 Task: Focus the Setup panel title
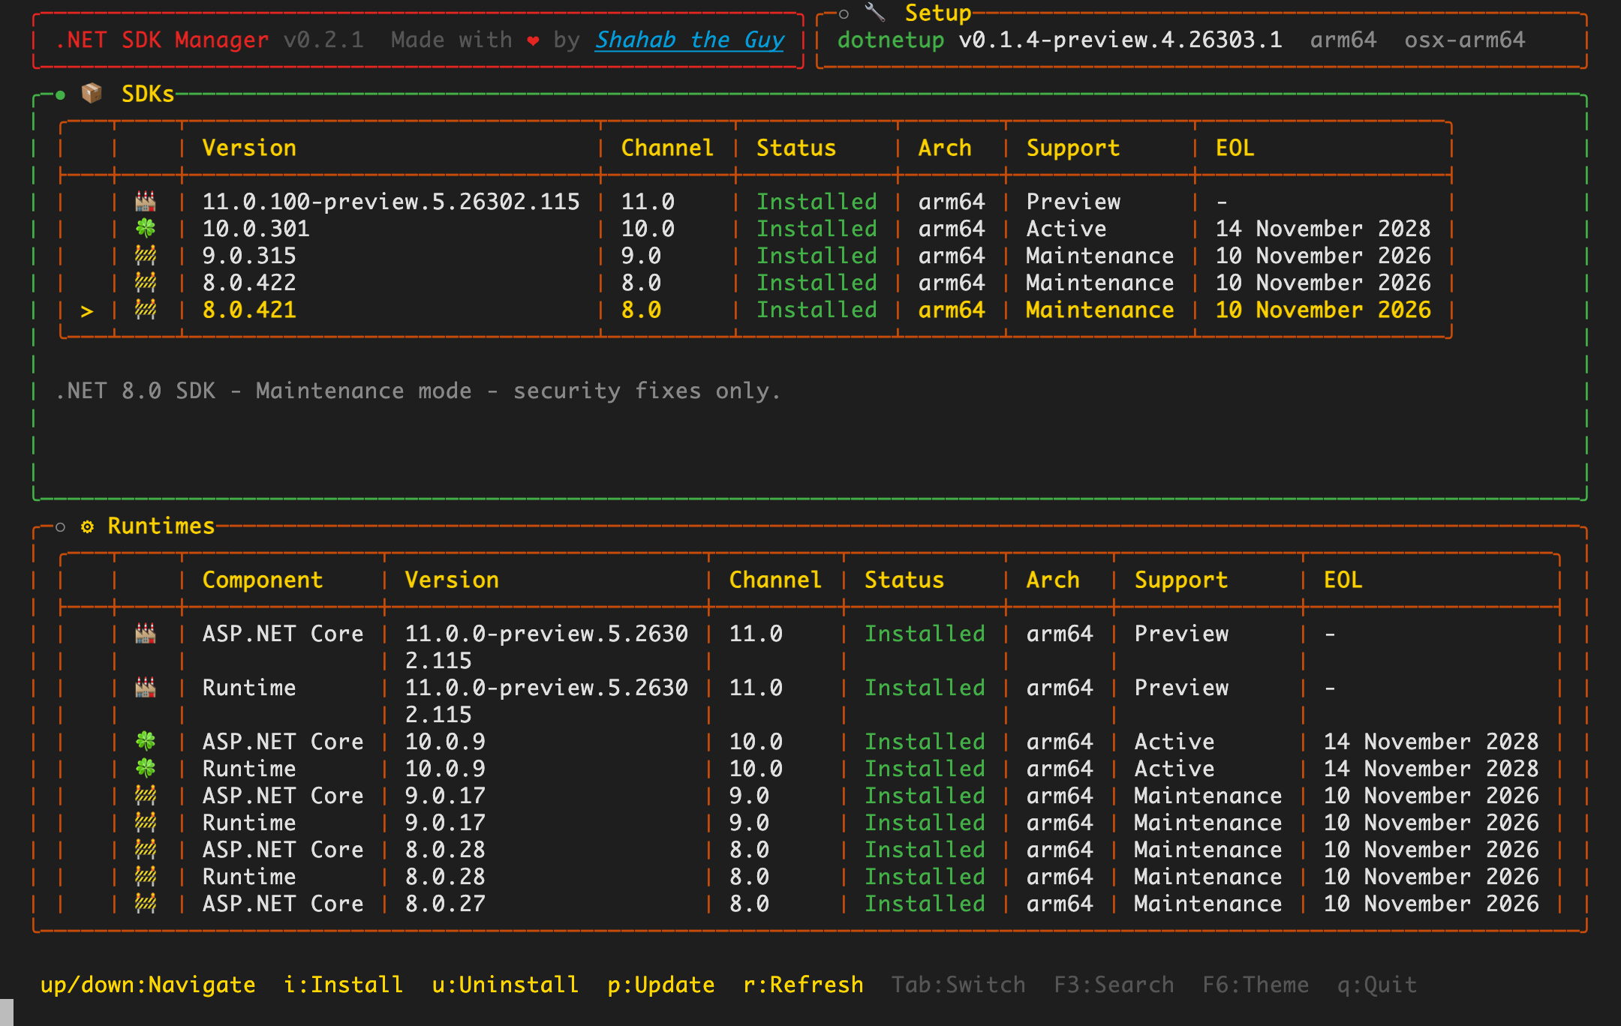click(938, 13)
